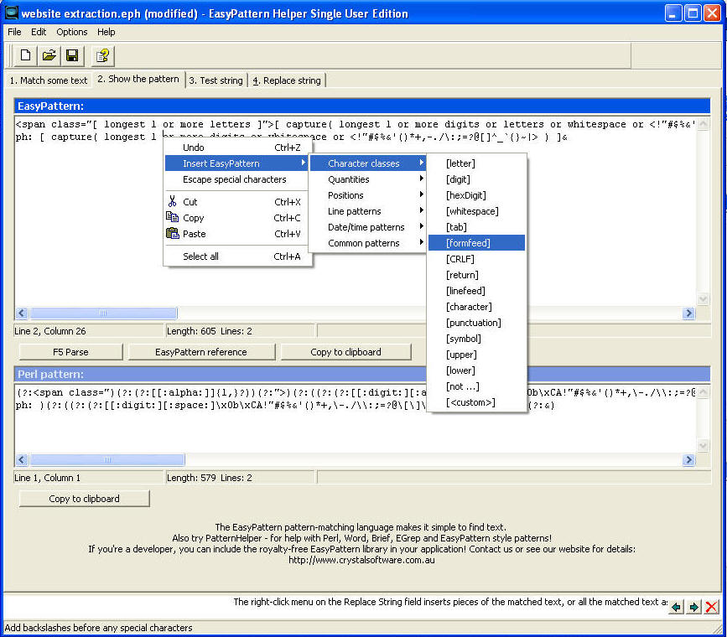
Task: Click EasyPattern scrollbar left arrow
Action: [x=22, y=313]
